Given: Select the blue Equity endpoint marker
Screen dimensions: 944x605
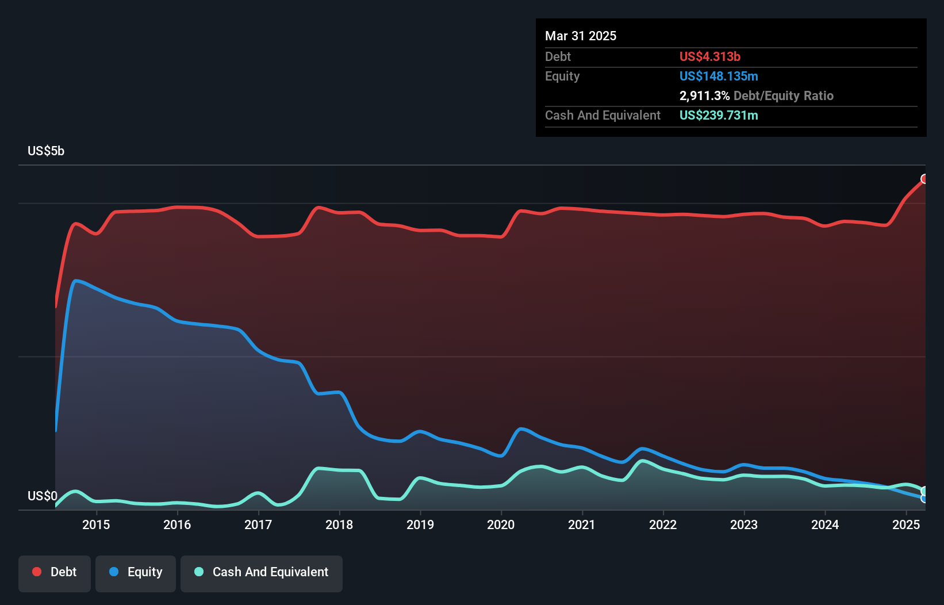Looking at the screenshot, I should click(x=924, y=499).
